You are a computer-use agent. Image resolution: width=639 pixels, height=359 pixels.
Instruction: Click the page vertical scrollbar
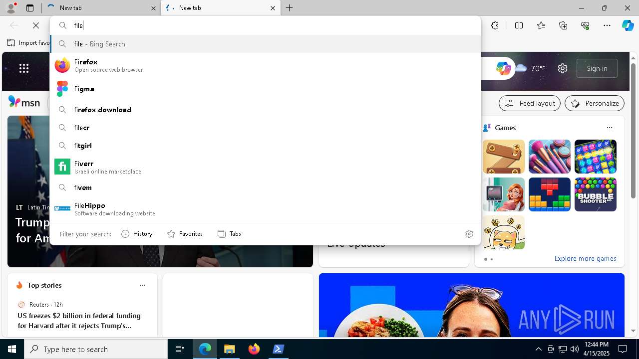coord(634,130)
